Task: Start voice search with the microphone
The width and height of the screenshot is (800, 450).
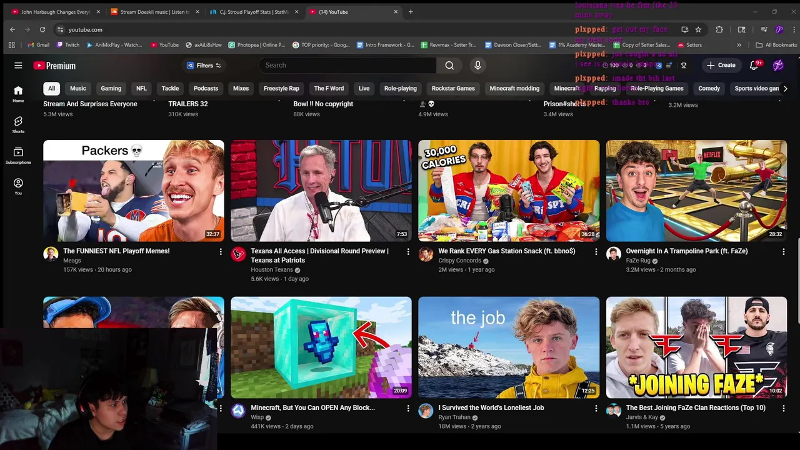Action: 478,65
